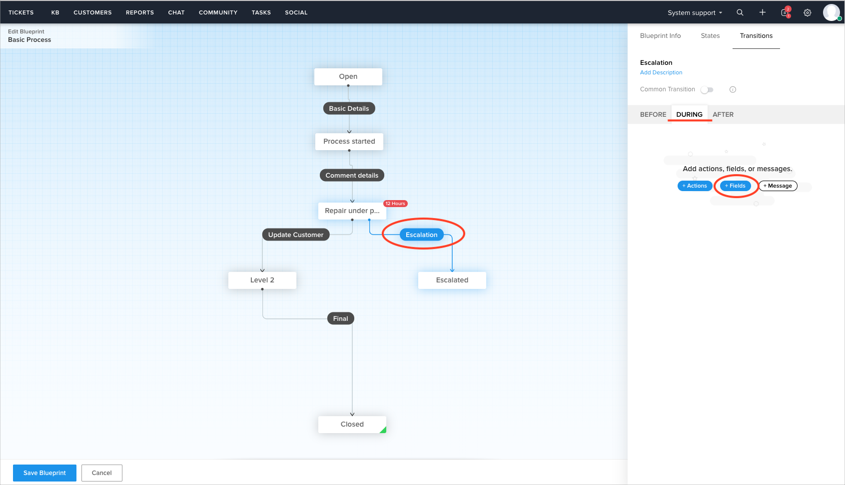Viewport: 845px width, 485px height.
Task: Switch to the States tab
Action: 710,36
